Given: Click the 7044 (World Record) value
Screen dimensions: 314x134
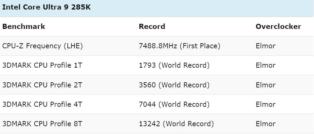Looking at the screenshot, I should click(174, 104).
